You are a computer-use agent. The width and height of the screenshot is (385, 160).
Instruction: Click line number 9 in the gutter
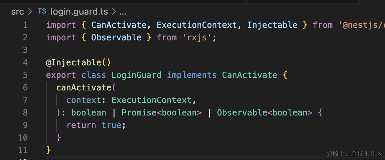(25, 125)
